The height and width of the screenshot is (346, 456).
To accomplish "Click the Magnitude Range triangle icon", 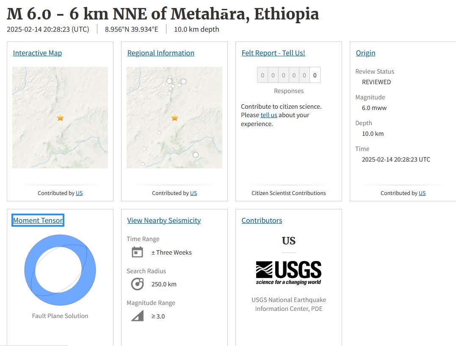I will click(x=137, y=316).
